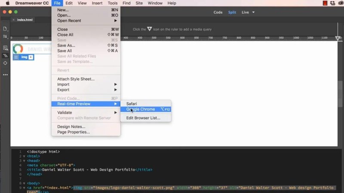Open the Manage Sites file icon in sidebar
Image resolution: width=344 pixels, height=193 pixels.
click(5, 29)
